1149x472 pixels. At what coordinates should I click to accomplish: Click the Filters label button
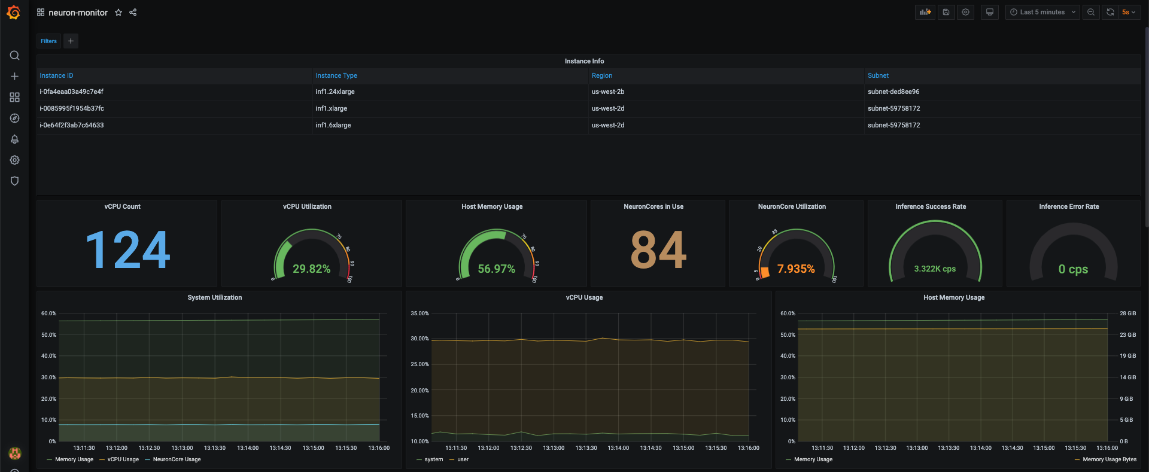(x=48, y=41)
